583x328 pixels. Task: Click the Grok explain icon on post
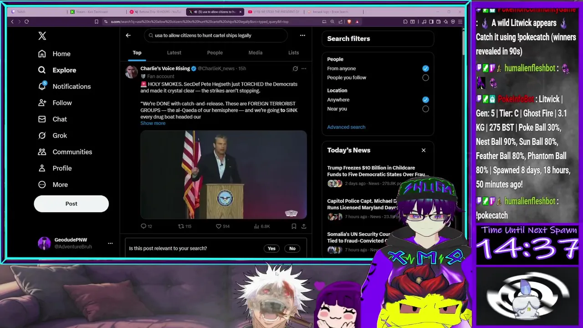(x=295, y=69)
